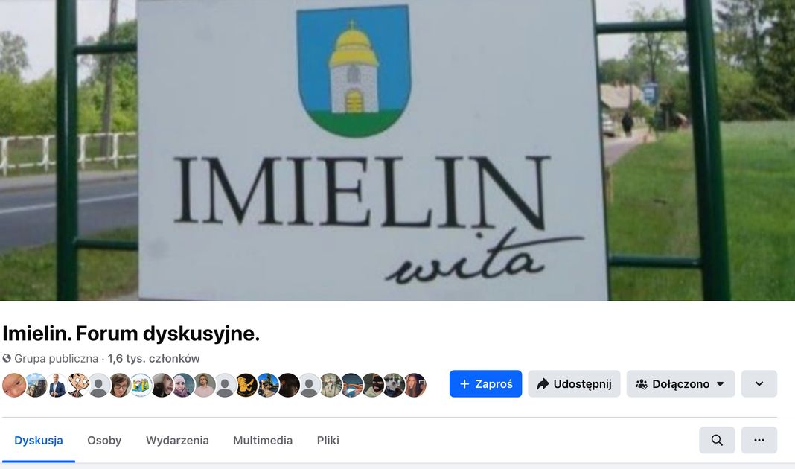Expand the chevron-down button beside Dołączono
795x469 pixels.
pos(759,384)
